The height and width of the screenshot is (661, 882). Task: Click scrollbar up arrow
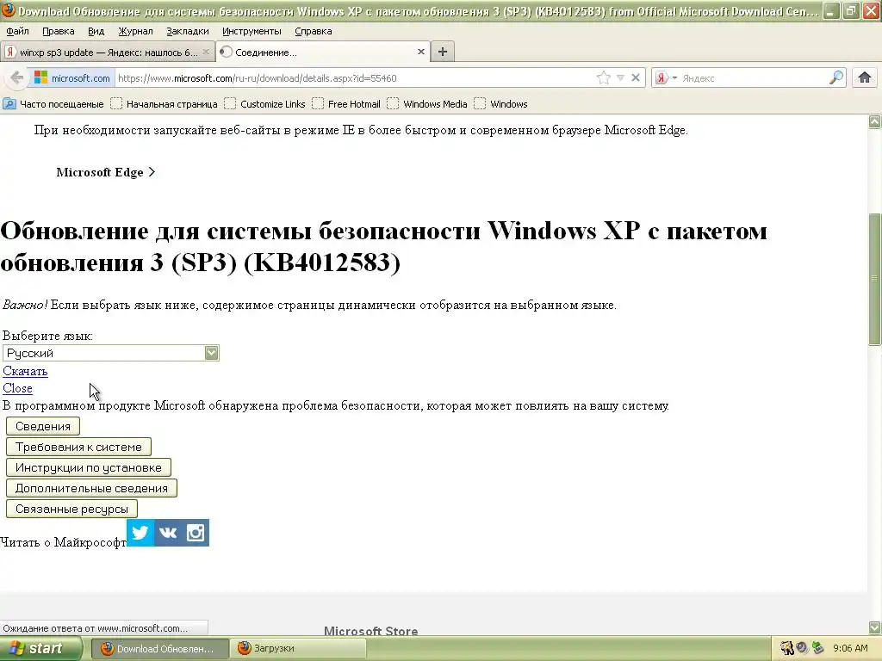pos(875,121)
